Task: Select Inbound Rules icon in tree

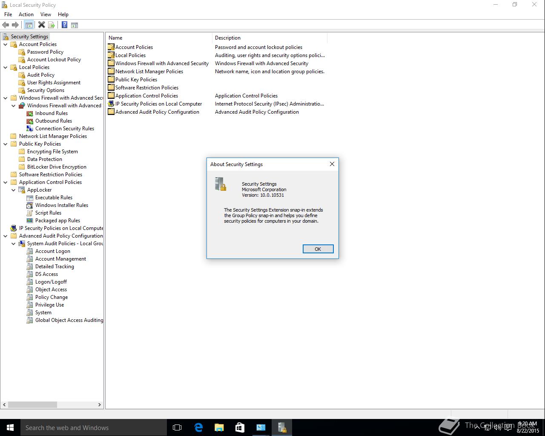Action: [x=30, y=113]
